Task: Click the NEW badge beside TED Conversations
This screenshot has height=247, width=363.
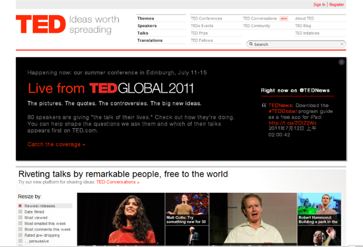Action: pyautogui.click(x=283, y=18)
